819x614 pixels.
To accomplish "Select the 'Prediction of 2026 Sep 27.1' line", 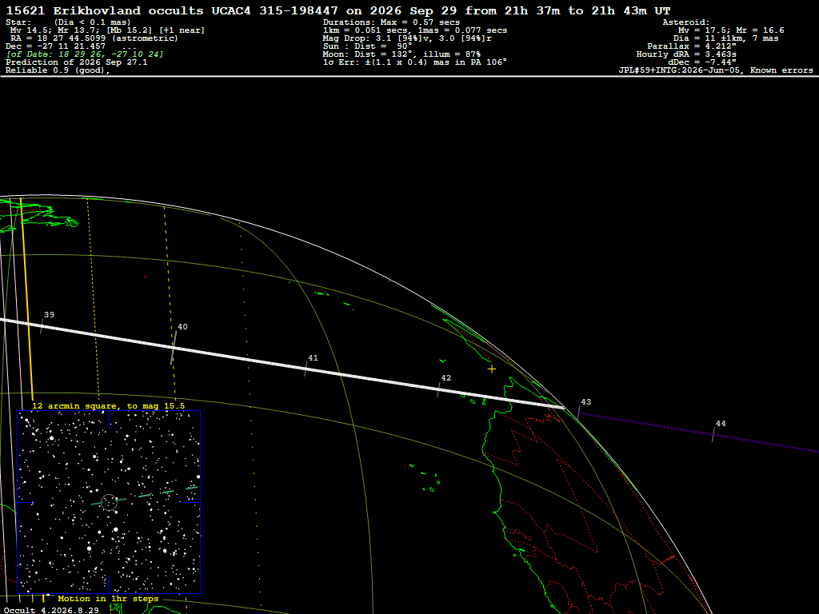I will (x=77, y=62).
